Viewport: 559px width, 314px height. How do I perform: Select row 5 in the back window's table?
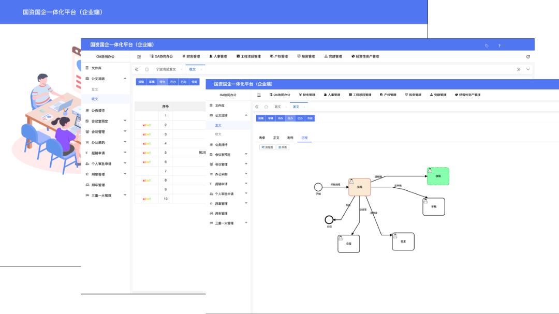tap(166, 153)
